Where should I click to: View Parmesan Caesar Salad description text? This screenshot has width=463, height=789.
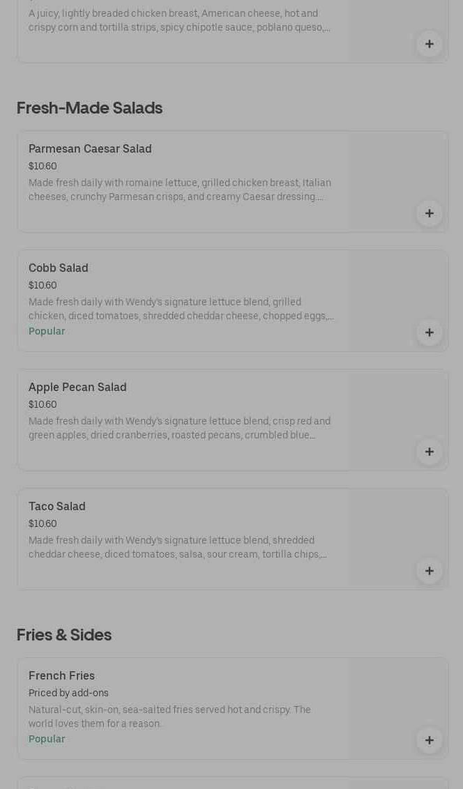point(180,190)
